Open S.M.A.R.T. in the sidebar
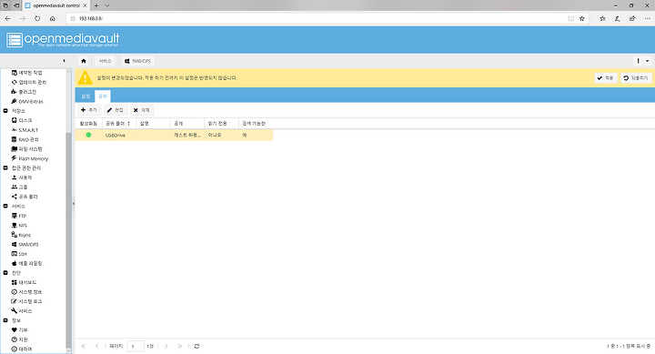 tap(25, 130)
